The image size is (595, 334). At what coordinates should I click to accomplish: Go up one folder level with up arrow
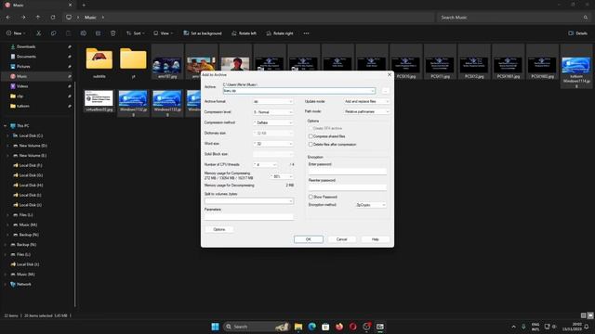[38, 18]
